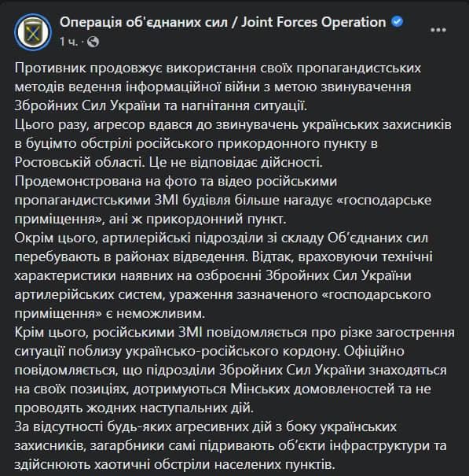Click the "Joint Forces Operation" title text

(x=313, y=23)
